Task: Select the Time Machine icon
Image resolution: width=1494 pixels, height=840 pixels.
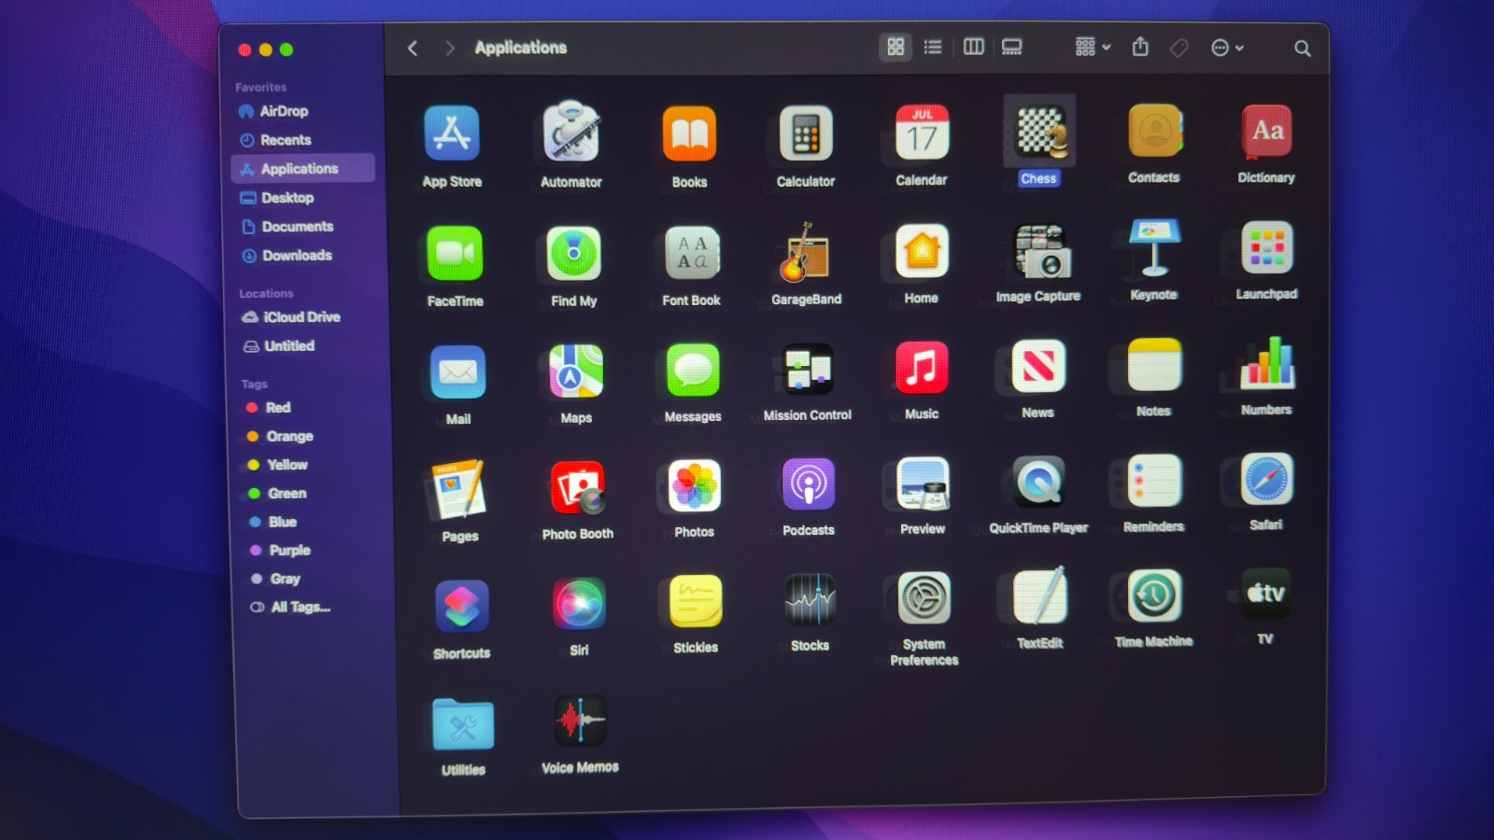Action: [x=1154, y=595]
